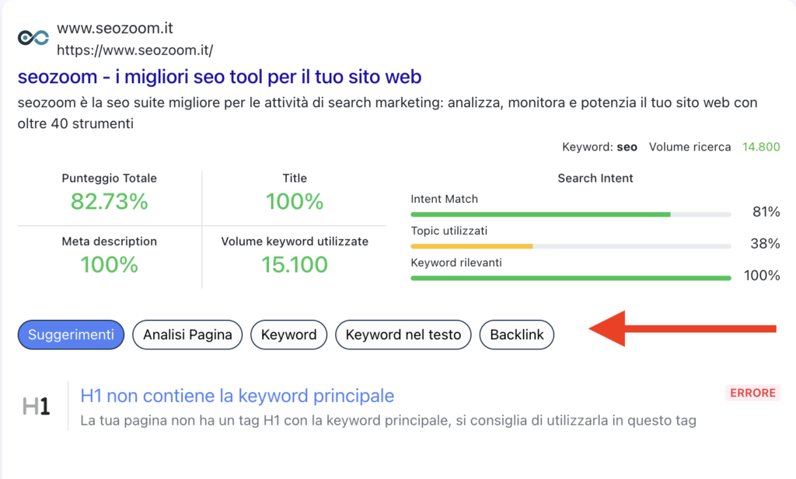796x479 pixels.
Task: Click the Punteggio Totale 82.73% score
Action: 109,201
